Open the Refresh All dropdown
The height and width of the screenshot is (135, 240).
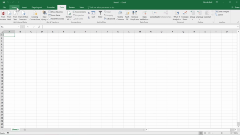coord(69,16)
